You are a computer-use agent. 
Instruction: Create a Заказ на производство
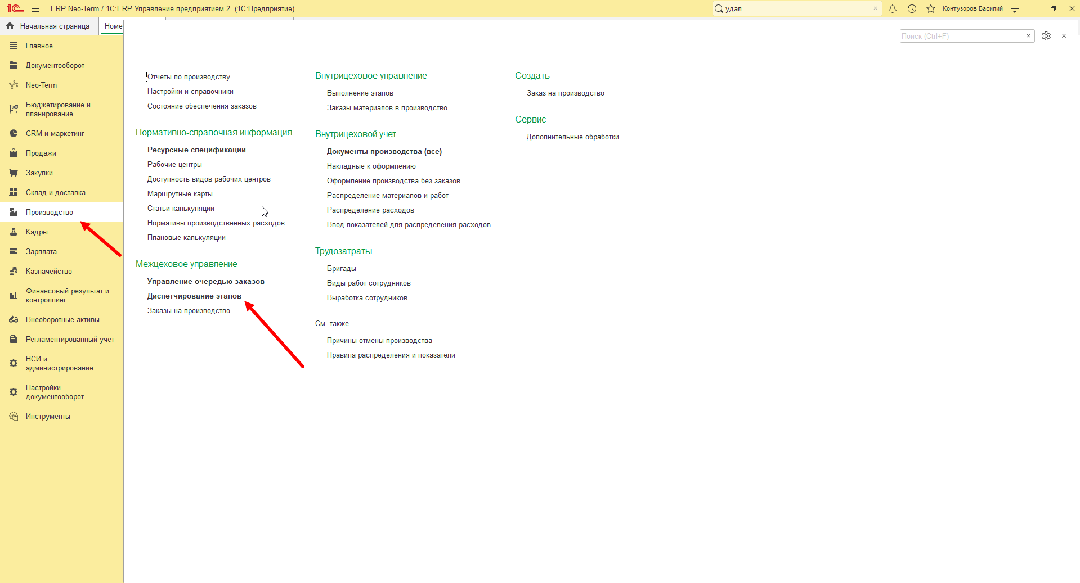pos(566,93)
